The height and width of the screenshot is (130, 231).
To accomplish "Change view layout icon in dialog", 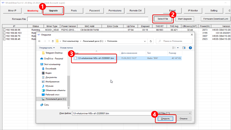I will [174, 48].
